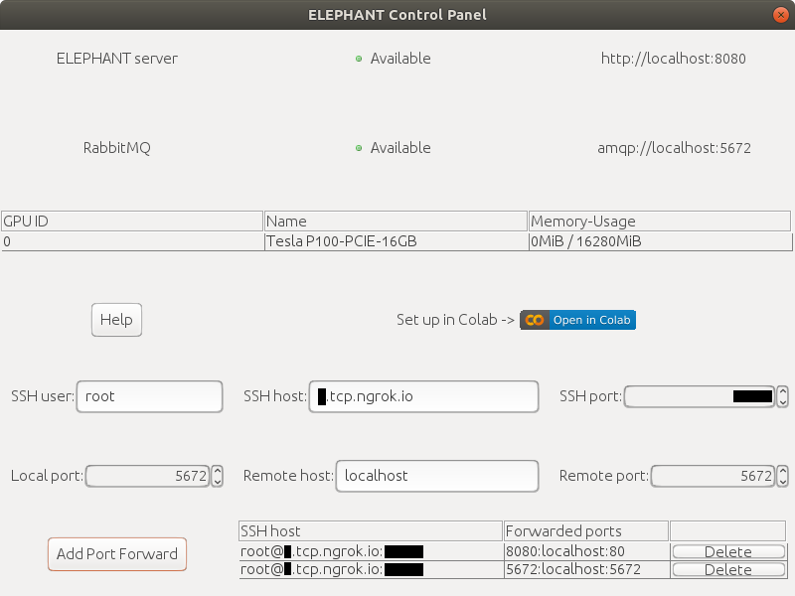Click the ELEPHANT Control Panel title bar

tap(397, 15)
